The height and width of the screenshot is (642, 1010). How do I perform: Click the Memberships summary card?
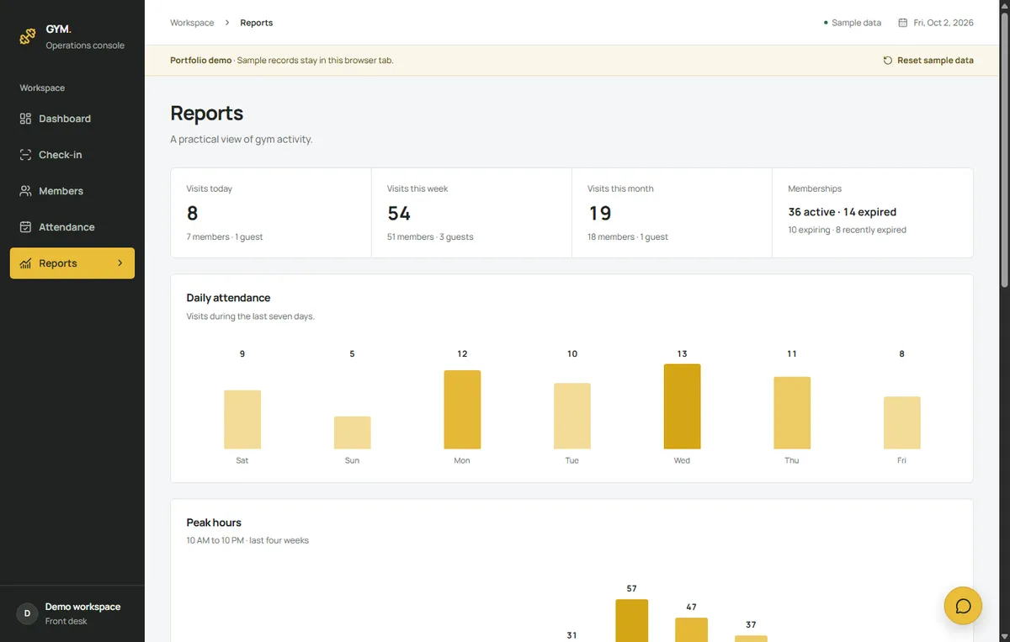pos(873,213)
